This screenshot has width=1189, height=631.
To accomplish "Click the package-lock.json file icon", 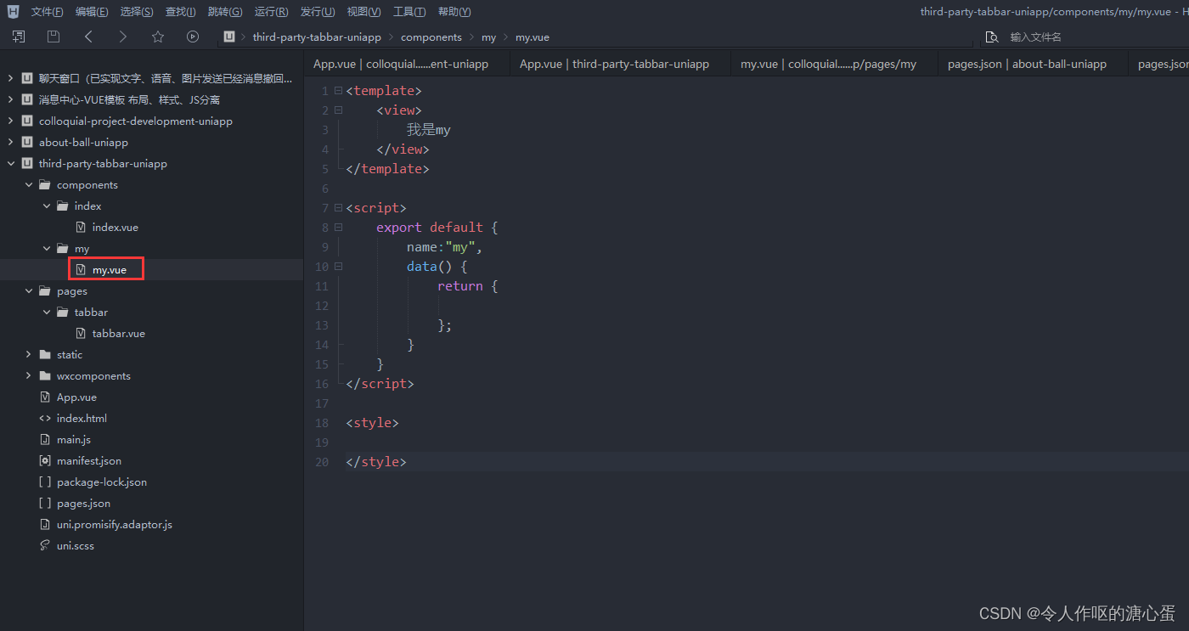I will click(x=45, y=482).
